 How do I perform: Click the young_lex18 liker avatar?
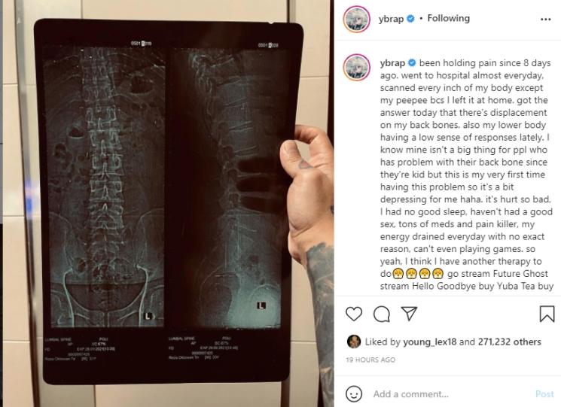[x=353, y=342]
